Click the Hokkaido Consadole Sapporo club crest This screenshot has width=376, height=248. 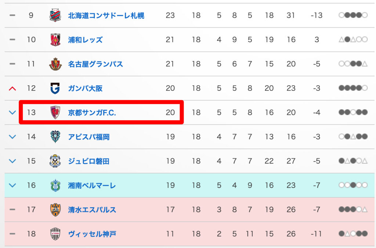coord(55,15)
